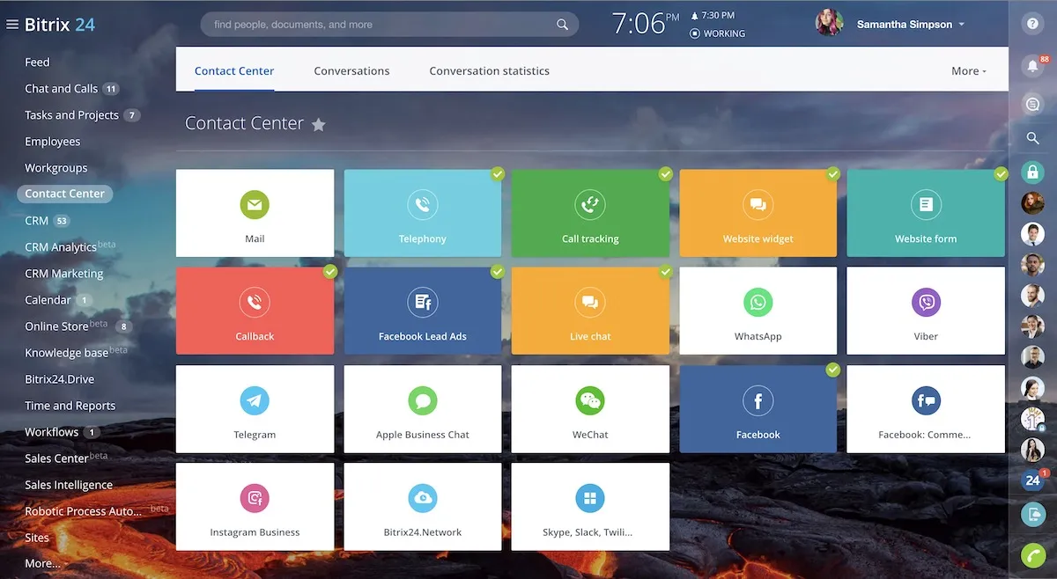Open the Instagram Business tile
Screen dimensions: 1057x579
[x=255, y=507]
